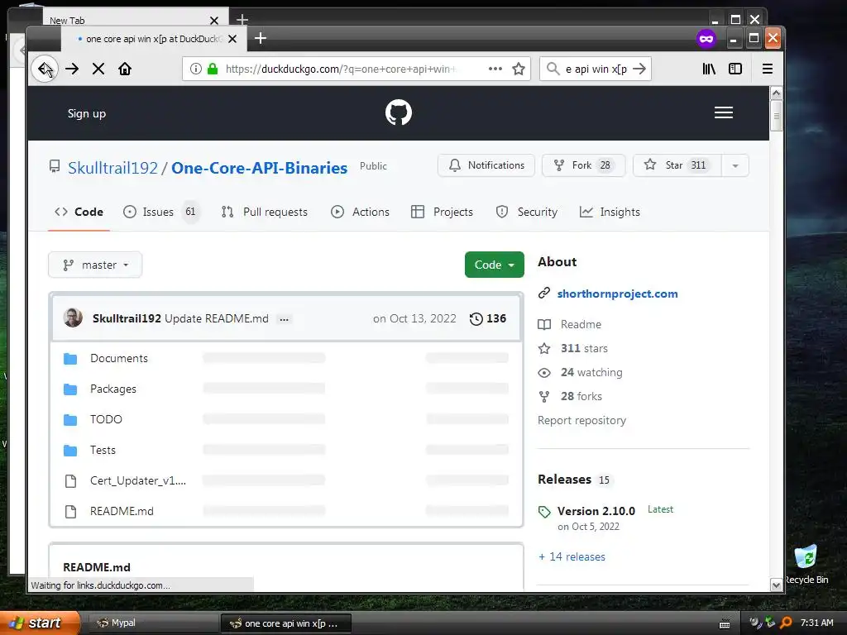Open the README.md file in list
Viewport: 847px width, 635px height.
click(x=122, y=511)
